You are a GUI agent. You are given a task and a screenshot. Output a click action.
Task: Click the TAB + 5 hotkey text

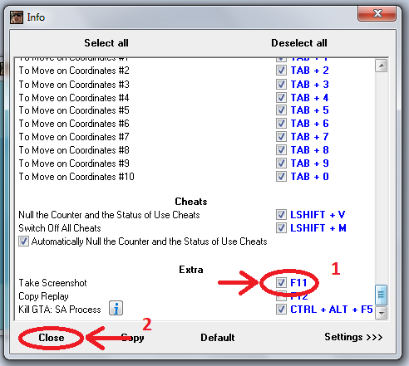[x=309, y=110]
